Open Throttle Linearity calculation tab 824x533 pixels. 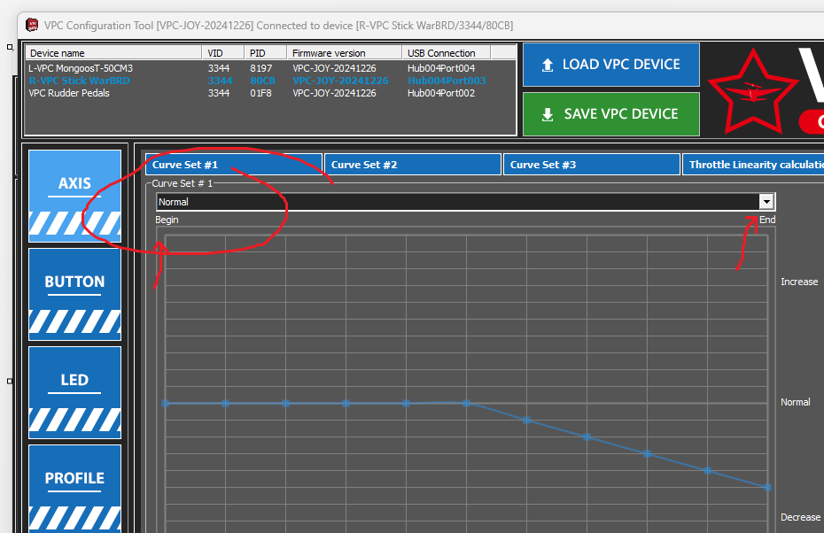(x=753, y=165)
